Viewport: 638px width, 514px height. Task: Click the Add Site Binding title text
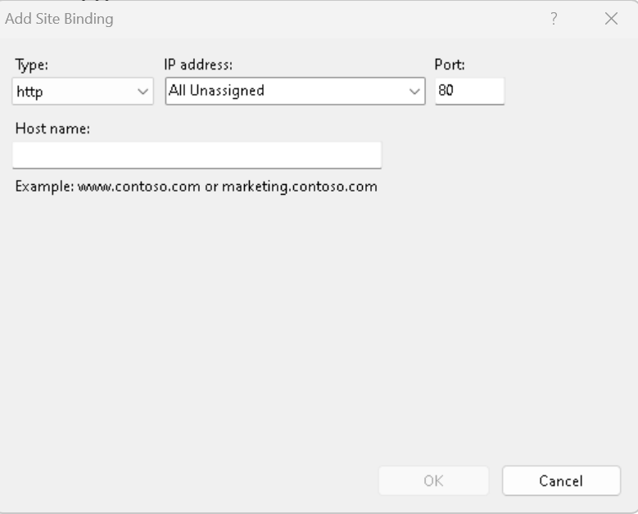(59, 20)
